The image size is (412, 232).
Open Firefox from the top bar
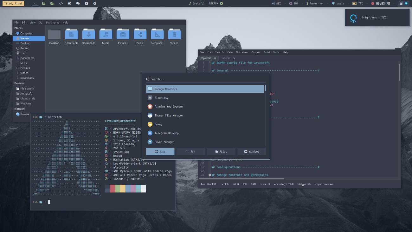point(43,3)
